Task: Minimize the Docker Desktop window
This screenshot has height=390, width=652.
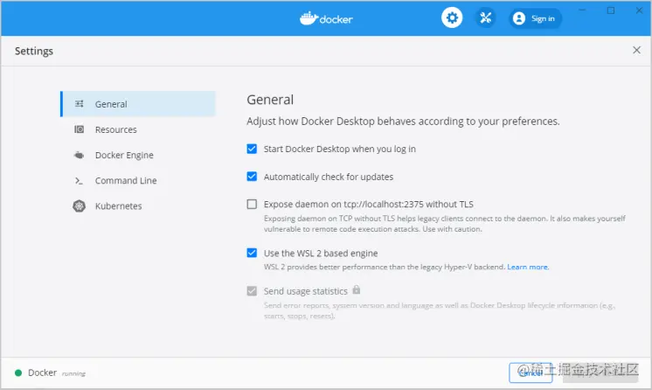Action: pyautogui.click(x=582, y=10)
